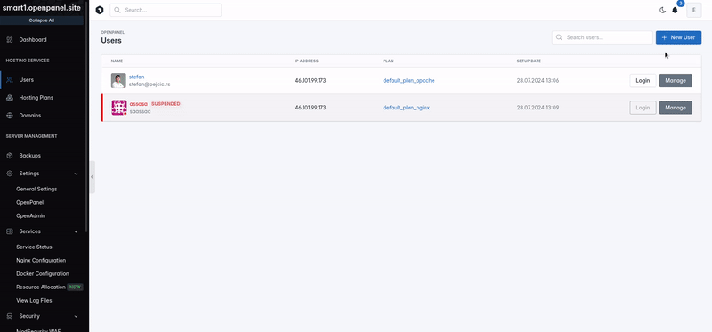Click the New User button

click(678, 37)
